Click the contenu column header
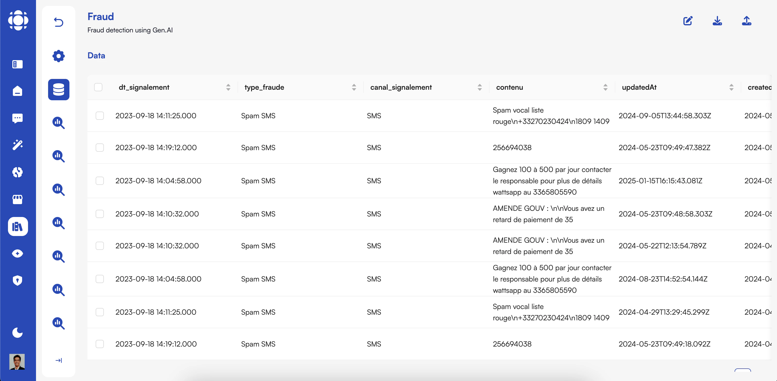This screenshot has width=777, height=381. click(x=509, y=87)
